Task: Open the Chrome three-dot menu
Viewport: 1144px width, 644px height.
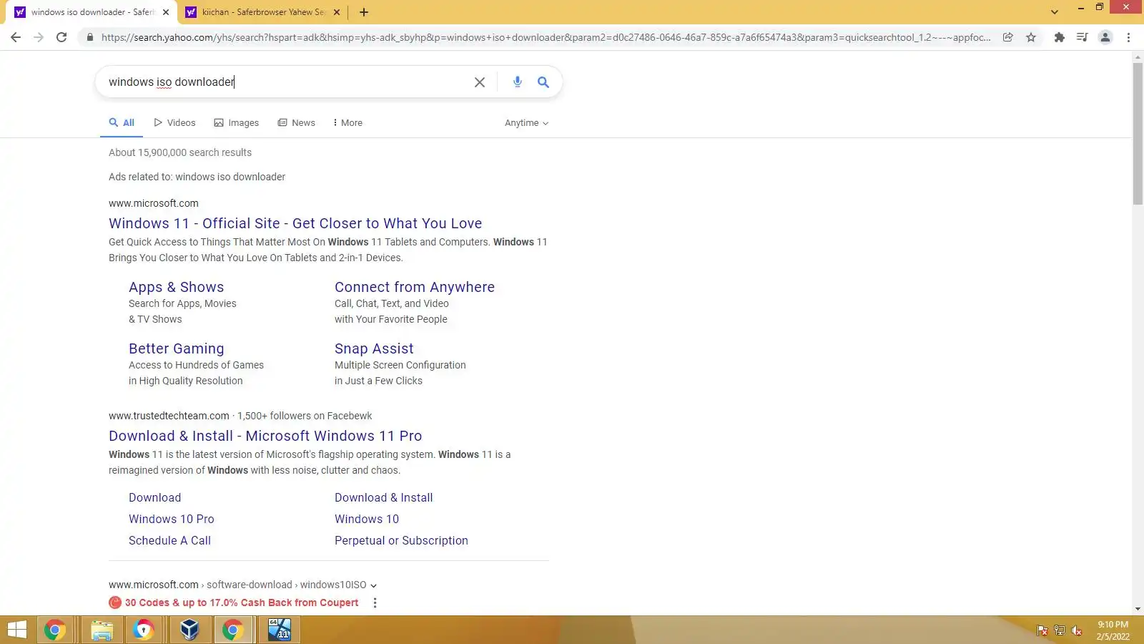Action: click(x=1129, y=37)
